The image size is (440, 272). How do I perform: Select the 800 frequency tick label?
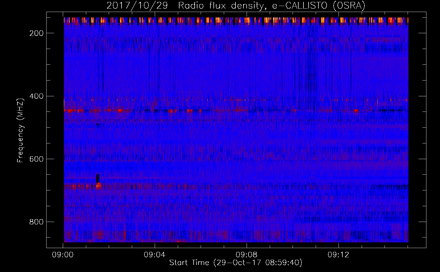point(36,222)
